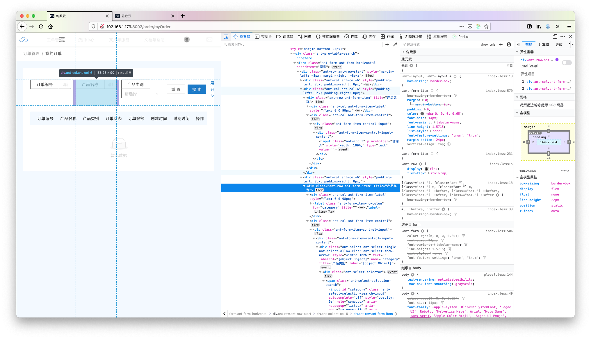Screen dimensions: 591x339
Task: Open the :hov pseudo-class toggle
Action: coord(485,44)
